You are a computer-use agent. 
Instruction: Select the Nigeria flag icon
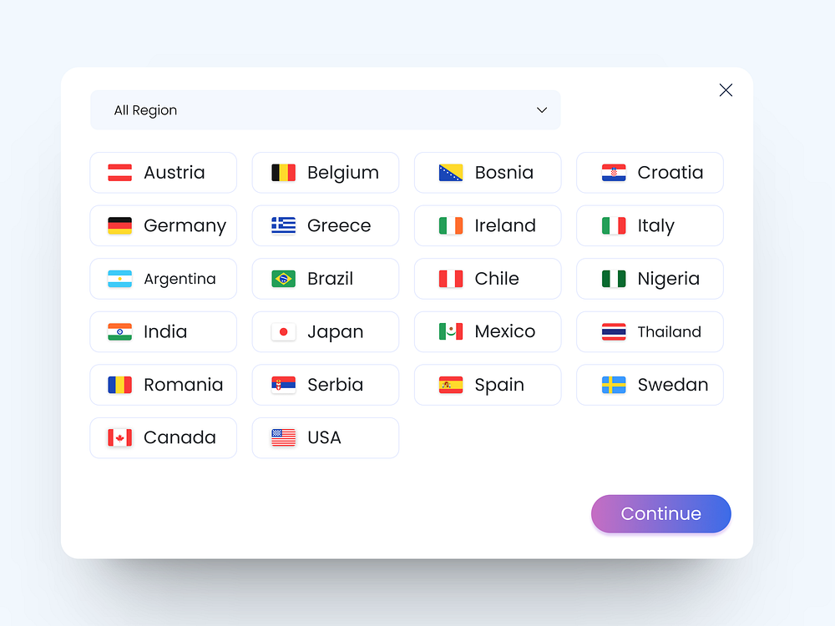pyautogui.click(x=613, y=279)
